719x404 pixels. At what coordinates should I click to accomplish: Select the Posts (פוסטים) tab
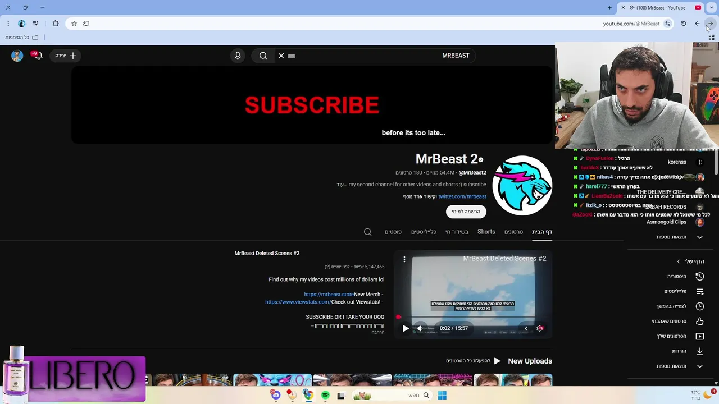click(393, 232)
